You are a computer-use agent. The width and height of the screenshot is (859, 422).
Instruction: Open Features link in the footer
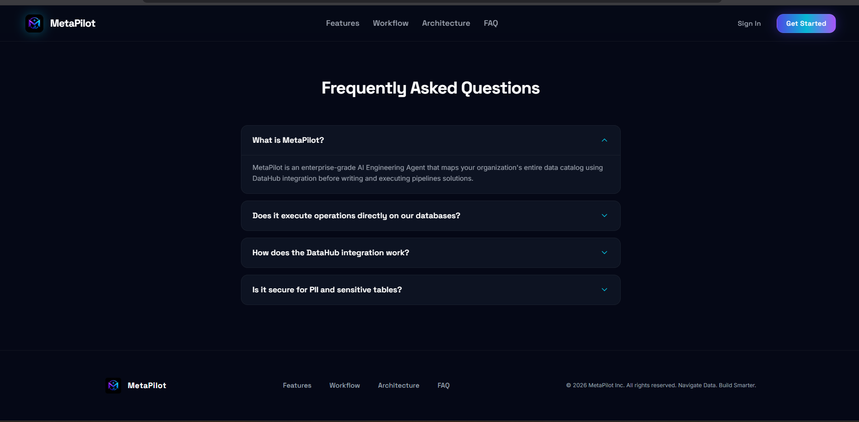coord(297,385)
